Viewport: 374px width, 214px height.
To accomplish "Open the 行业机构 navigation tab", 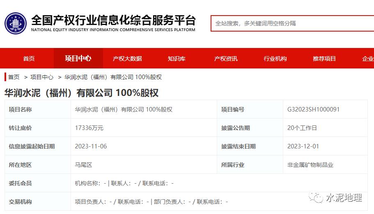I will (x=275, y=58).
